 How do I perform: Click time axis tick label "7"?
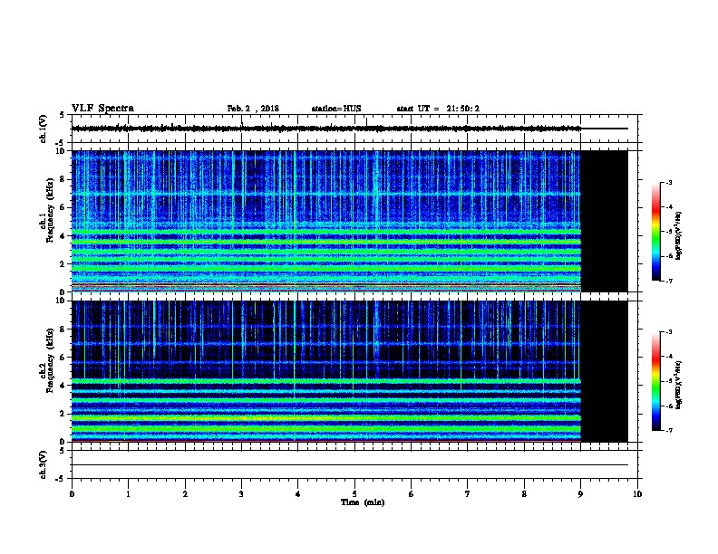[468, 493]
